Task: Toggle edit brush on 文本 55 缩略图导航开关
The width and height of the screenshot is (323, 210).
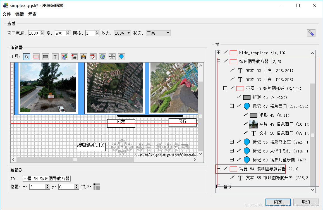Action: [232, 178]
